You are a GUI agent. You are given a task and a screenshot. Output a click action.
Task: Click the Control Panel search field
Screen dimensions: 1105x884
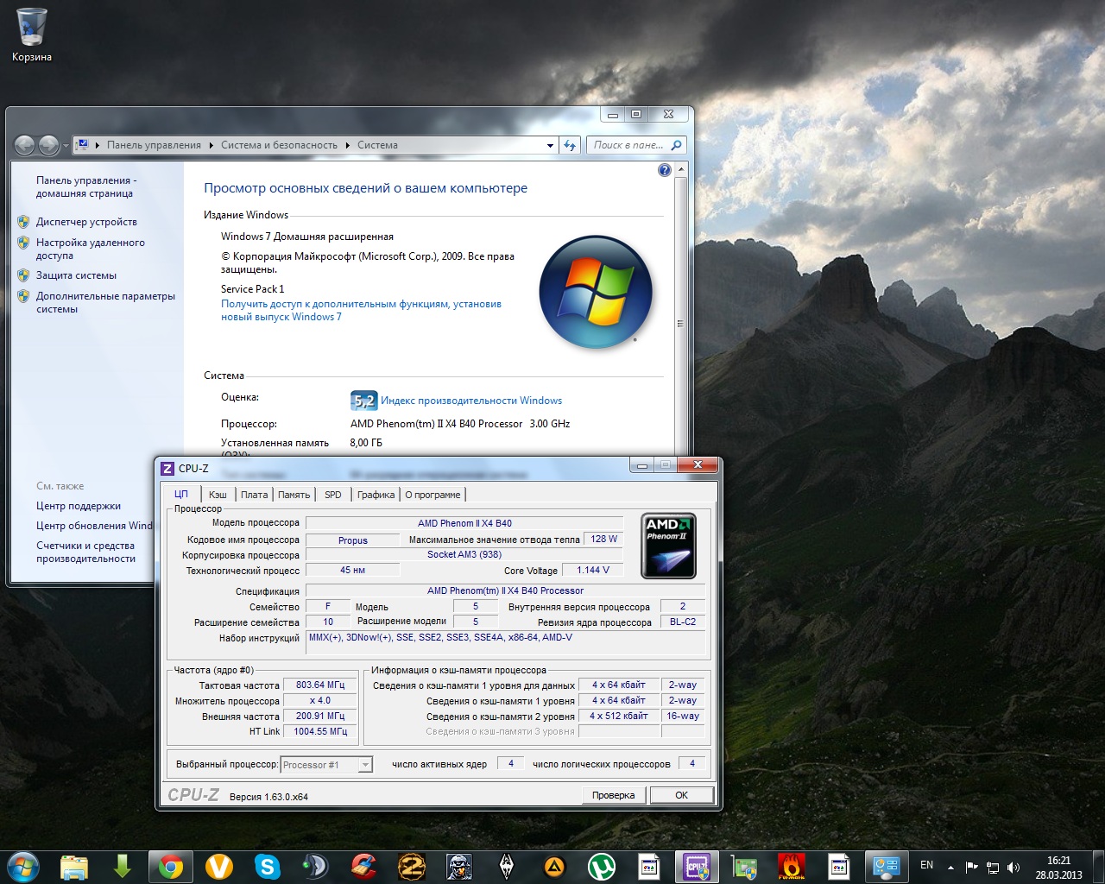(x=630, y=145)
